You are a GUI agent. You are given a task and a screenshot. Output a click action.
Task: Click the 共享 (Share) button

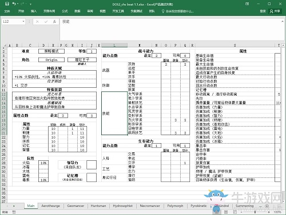click(275, 11)
